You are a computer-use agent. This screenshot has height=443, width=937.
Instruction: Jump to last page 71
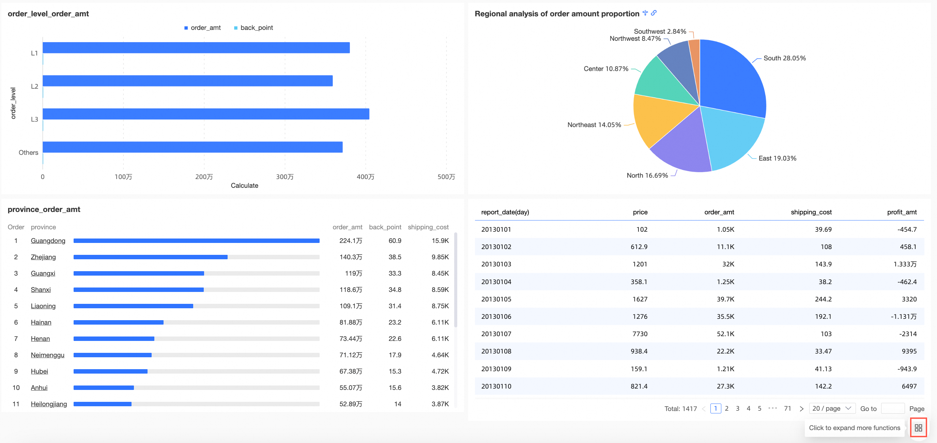coord(787,408)
